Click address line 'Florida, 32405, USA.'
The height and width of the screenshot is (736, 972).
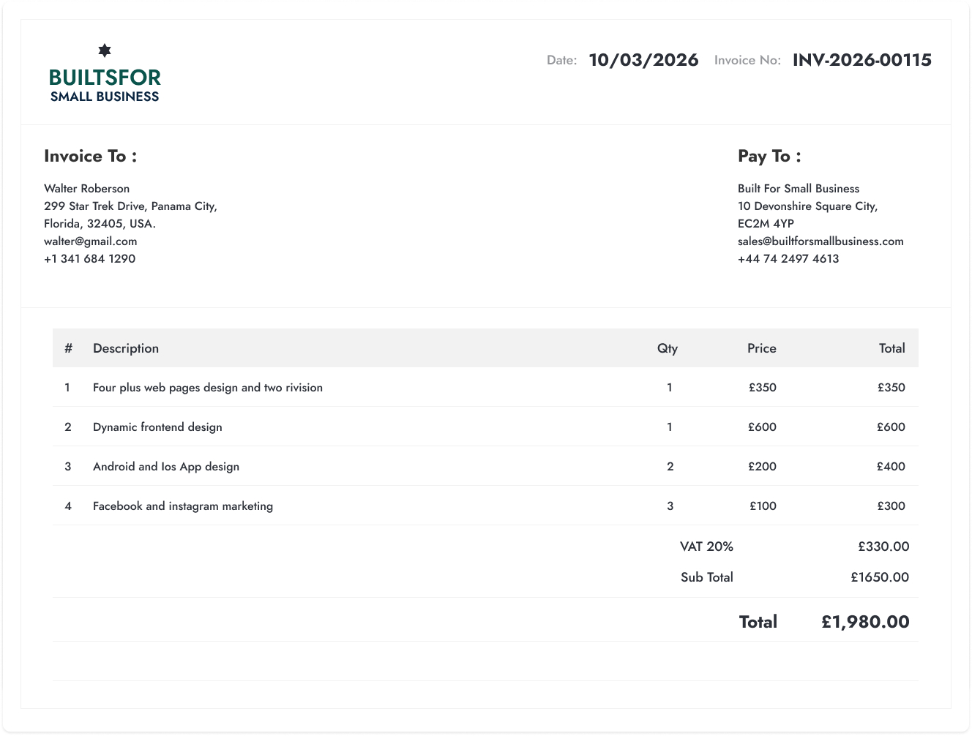(x=100, y=224)
